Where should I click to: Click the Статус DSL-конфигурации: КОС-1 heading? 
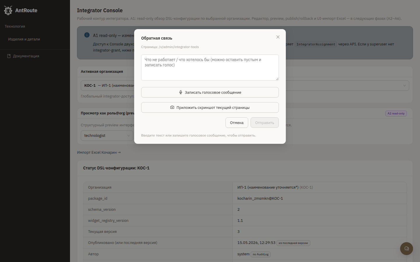click(x=116, y=168)
